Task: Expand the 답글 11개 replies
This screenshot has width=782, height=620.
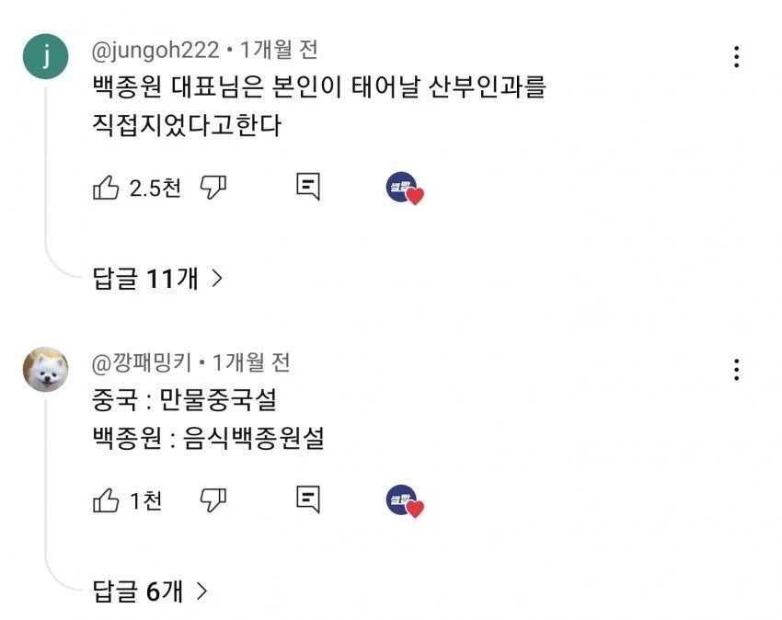Action: pos(158,279)
